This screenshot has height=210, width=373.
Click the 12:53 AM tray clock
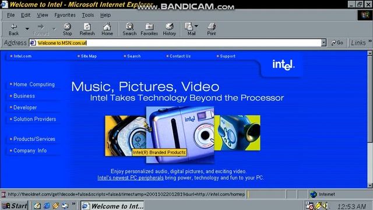click(x=351, y=206)
